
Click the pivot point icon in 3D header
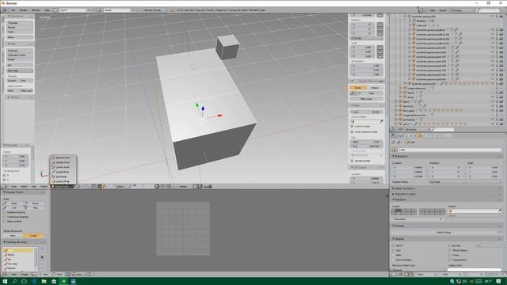point(87,187)
